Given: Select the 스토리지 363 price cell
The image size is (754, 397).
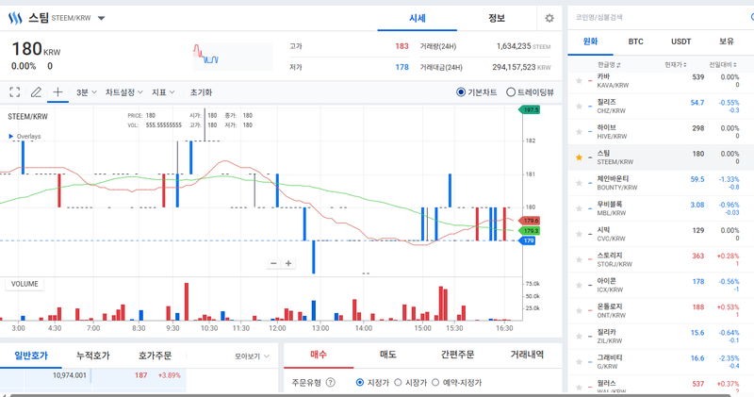Looking at the screenshot, I should click(x=697, y=256).
